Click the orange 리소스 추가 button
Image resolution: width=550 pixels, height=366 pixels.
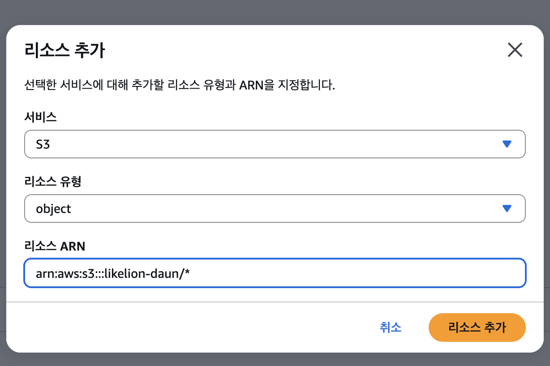click(x=477, y=328)
